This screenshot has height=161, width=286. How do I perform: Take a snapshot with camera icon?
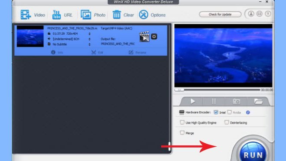pos(236,101)
